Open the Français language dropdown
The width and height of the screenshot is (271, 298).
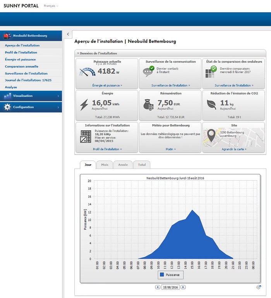tap(51, 6)
